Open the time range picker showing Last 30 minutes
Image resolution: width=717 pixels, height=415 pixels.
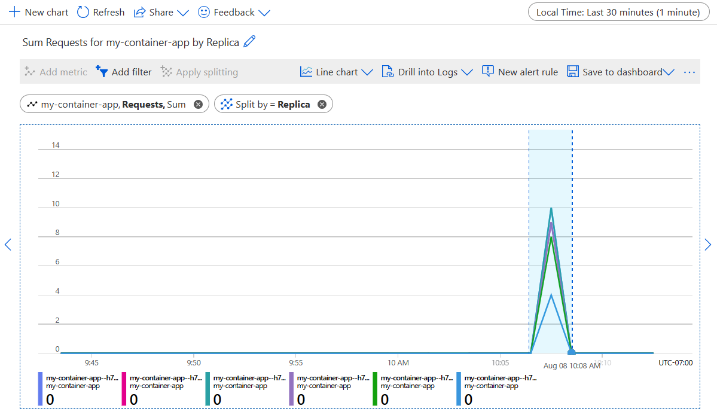[x=618, y=12]
